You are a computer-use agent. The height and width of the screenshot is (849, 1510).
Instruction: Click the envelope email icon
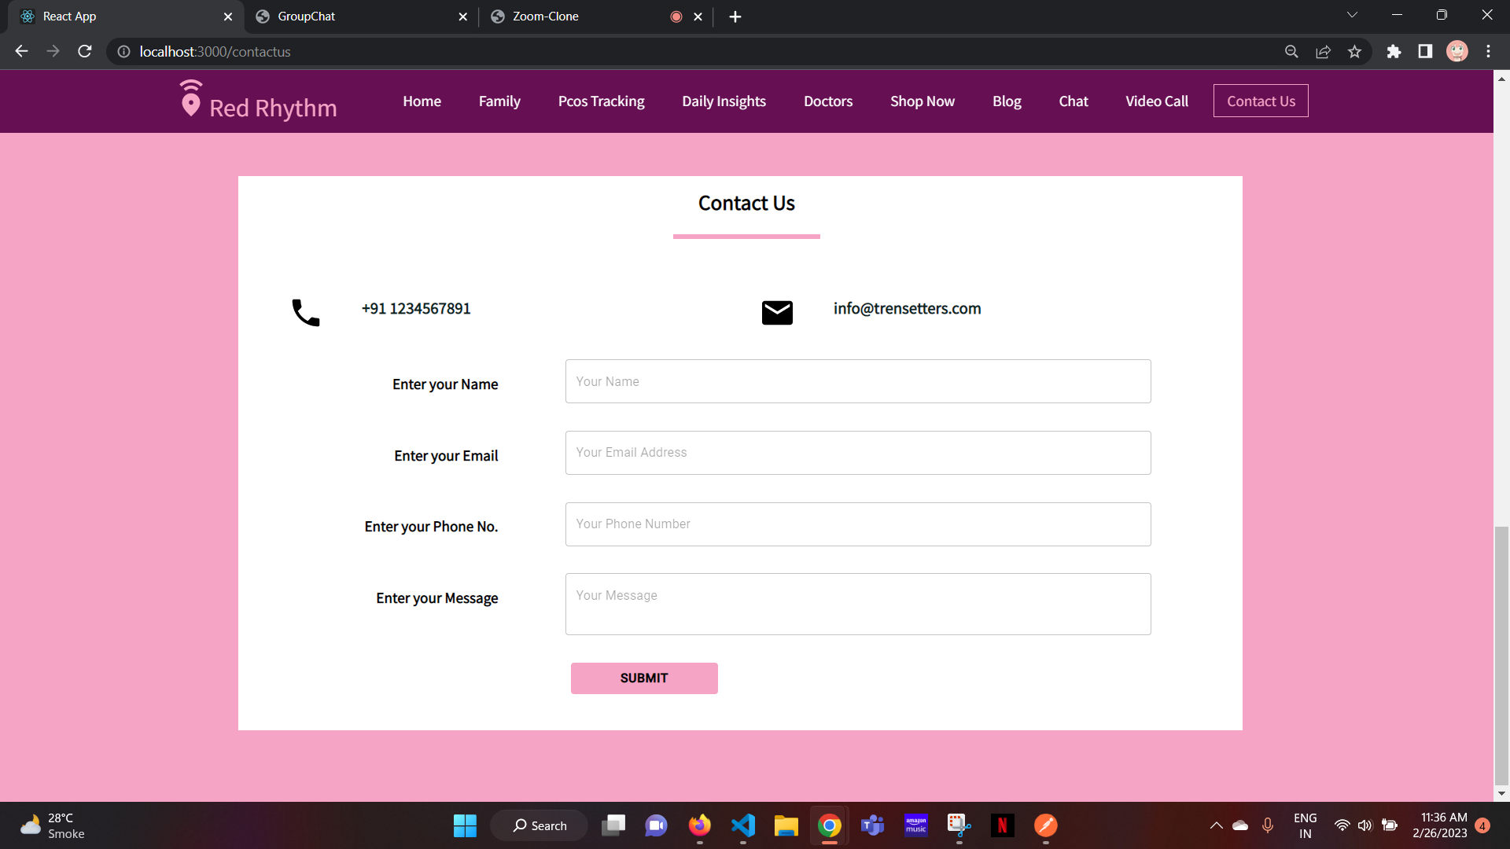point(777,312)
